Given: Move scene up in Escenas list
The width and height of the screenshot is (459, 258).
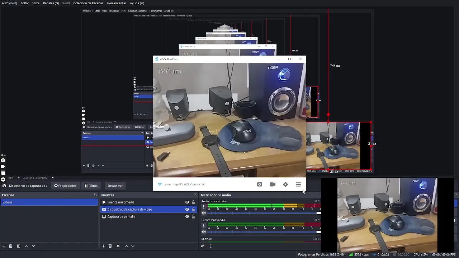Looking at the screenshot, I should [x=27, y=246].
